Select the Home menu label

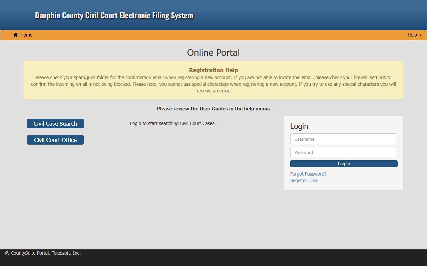coord(26,35)
